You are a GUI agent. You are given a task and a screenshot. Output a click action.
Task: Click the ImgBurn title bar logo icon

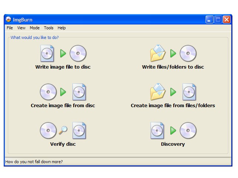(x=8, y=19)
